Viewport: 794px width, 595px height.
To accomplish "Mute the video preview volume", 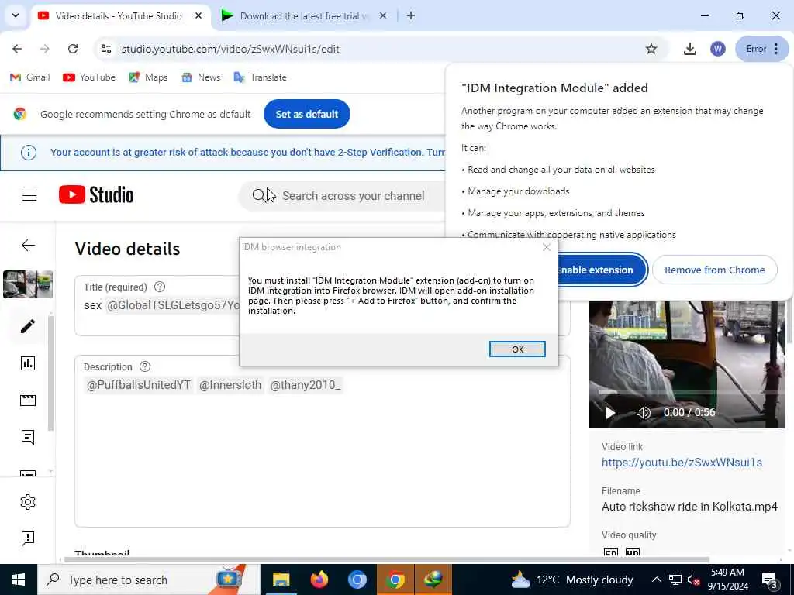I will pos(643,412).
